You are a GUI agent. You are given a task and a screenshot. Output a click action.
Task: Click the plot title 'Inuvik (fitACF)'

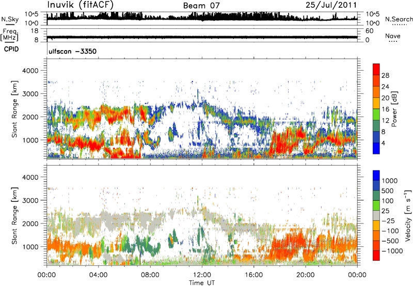81,5
